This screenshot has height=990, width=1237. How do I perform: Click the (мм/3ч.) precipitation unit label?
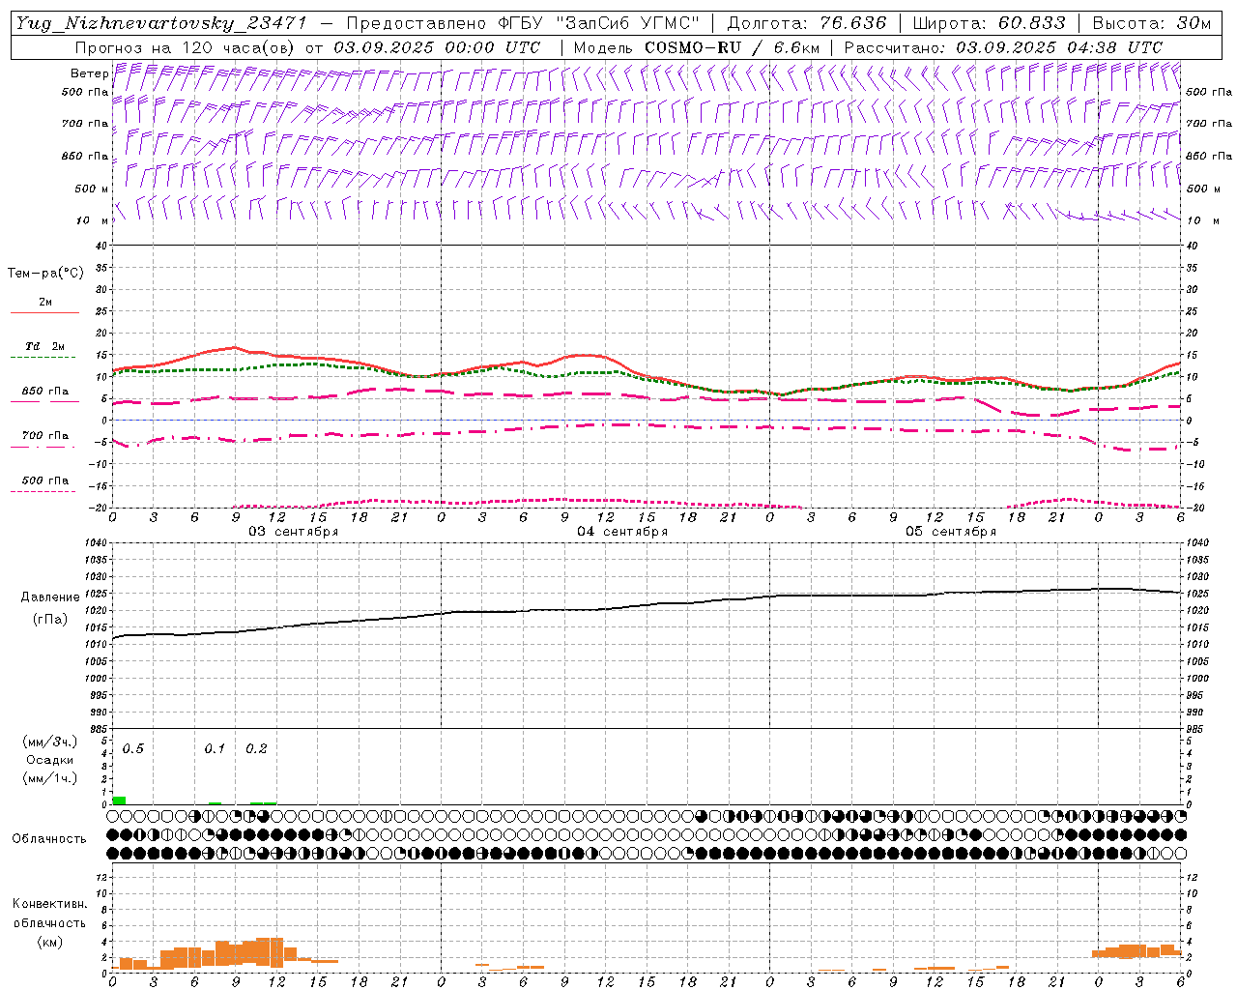[x=49, y=742]
